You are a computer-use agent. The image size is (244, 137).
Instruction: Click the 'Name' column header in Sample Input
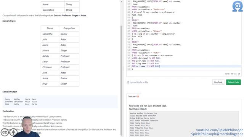pos(50,28)
